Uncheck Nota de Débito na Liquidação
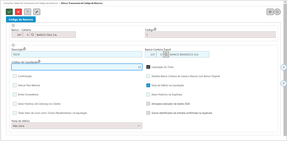Viewport: 287px width, 141px height. (x=148, y=85)
